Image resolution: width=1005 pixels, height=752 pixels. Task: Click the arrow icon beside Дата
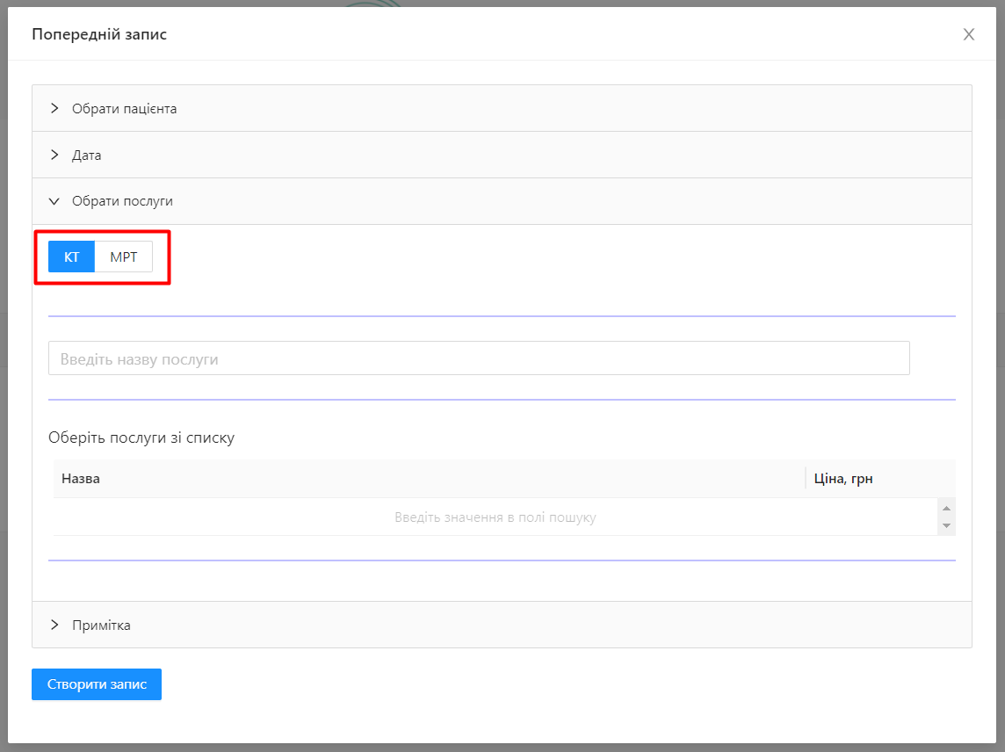[x=54, y=155]
